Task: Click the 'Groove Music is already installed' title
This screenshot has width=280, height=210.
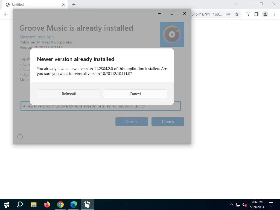Action: 76,28
